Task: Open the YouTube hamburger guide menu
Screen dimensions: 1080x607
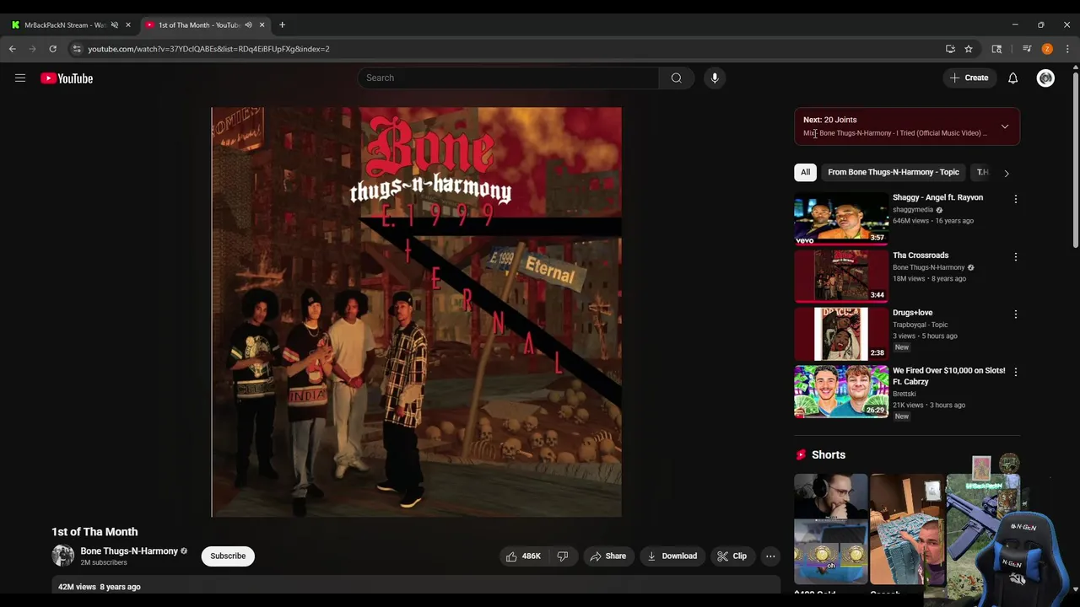Action: pyautogui.click(x=20, y=78)
